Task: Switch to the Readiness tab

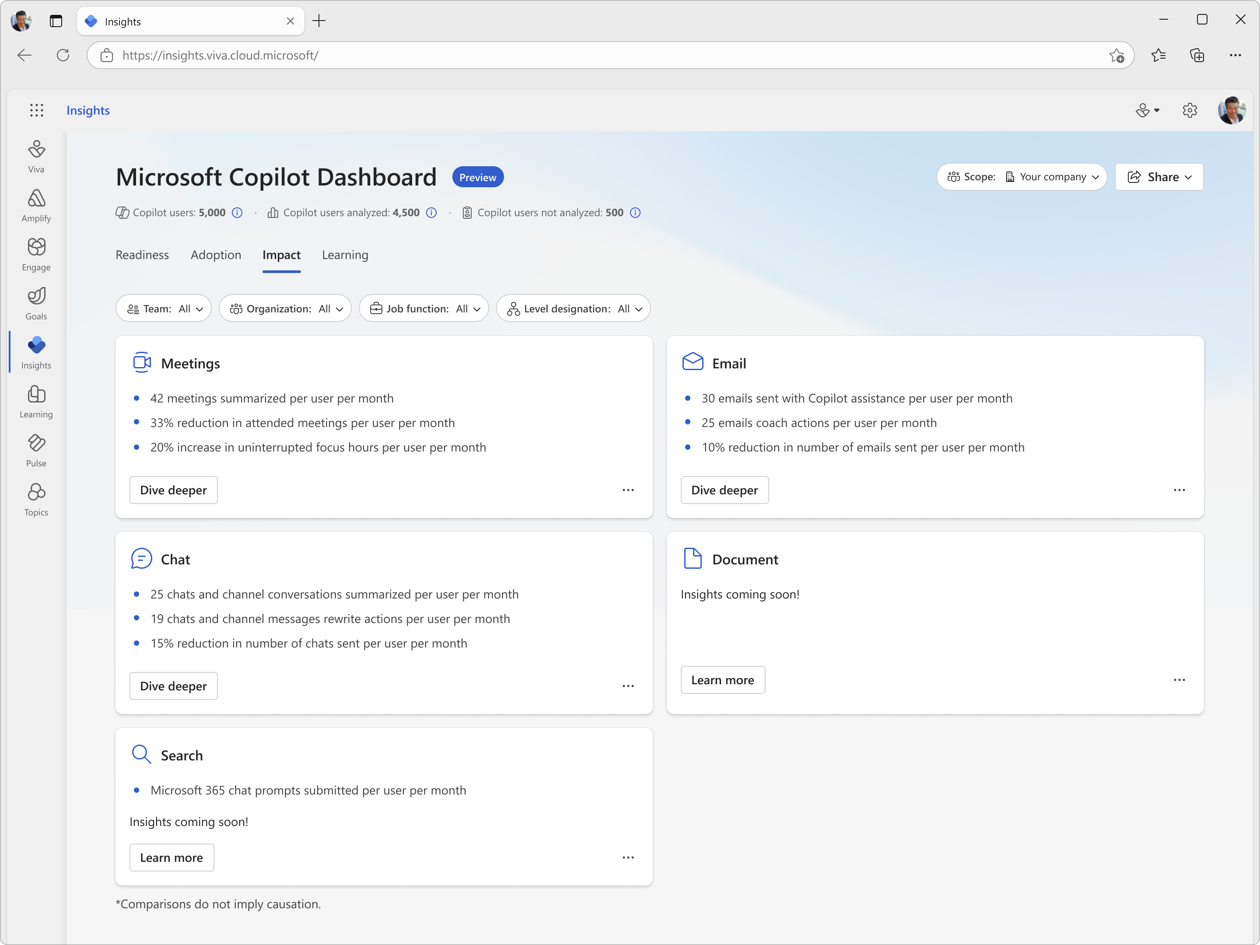Action: point(142,255)
